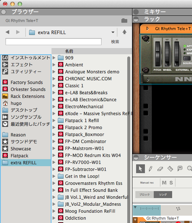Toggle the ブラウザー panel round button
This screenshot has height=223, width=192.
(3, 12)
